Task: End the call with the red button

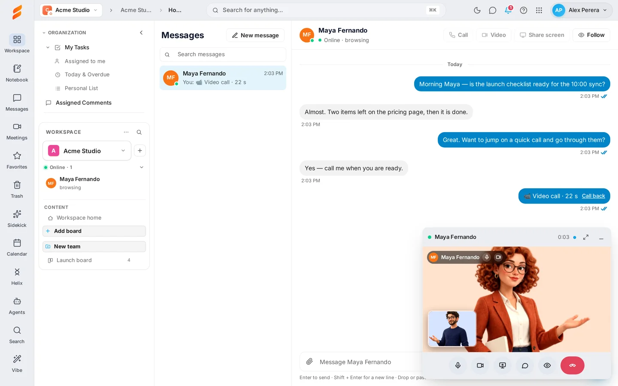Action: [x=573, y=365]
